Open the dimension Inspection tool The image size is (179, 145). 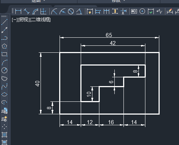click(x=151, y=11)
